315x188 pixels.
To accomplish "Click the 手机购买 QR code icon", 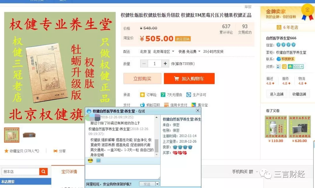I will 251,171.
